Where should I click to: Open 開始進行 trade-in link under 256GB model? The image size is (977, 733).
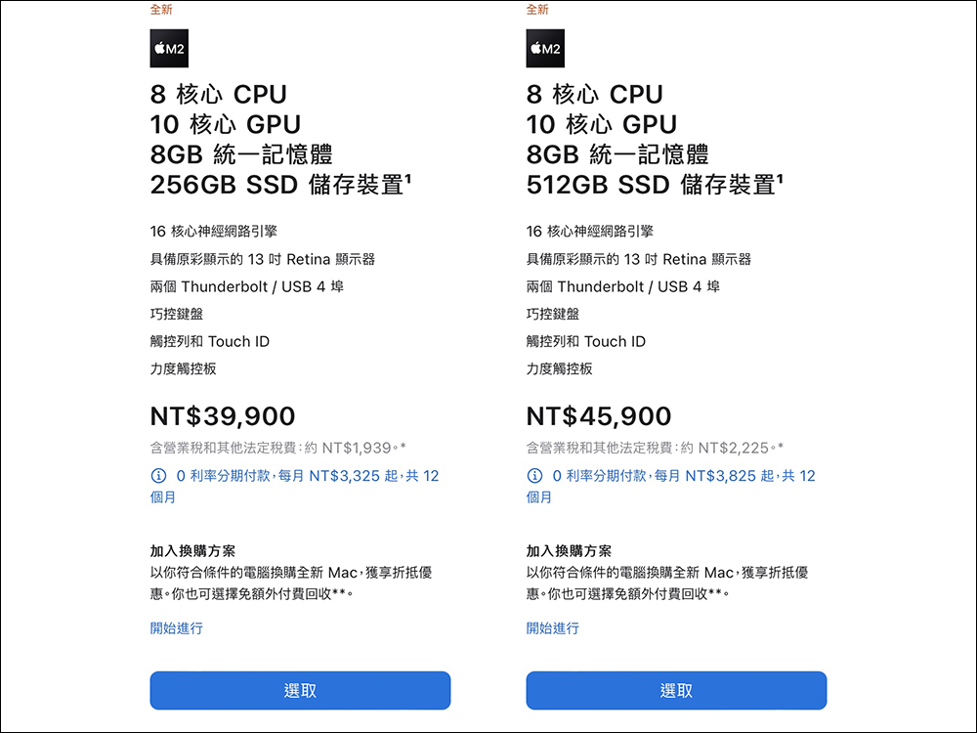(177, 628)
